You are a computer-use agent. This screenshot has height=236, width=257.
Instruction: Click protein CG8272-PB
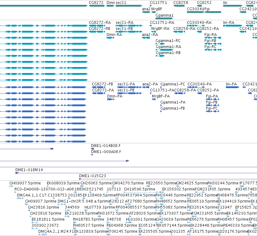point(102,84)
